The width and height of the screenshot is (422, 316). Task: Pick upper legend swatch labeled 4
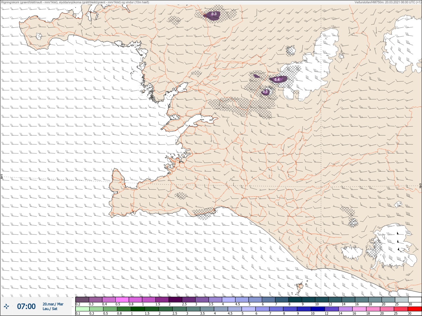(228, 300)
